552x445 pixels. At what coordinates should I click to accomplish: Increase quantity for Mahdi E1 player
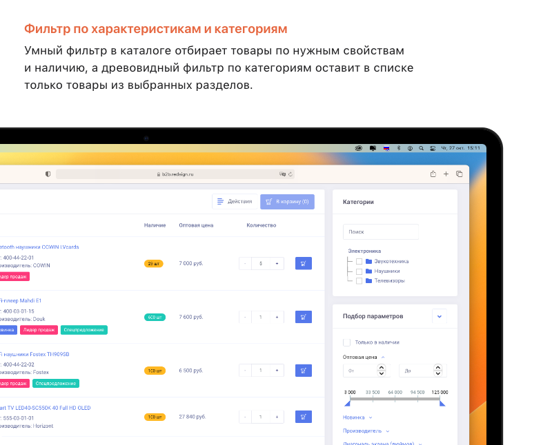(277, 317)
